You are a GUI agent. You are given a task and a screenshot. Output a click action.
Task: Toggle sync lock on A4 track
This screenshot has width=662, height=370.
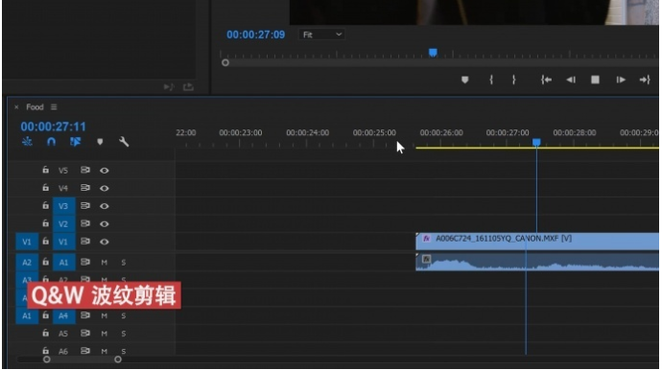coord(85,315)
